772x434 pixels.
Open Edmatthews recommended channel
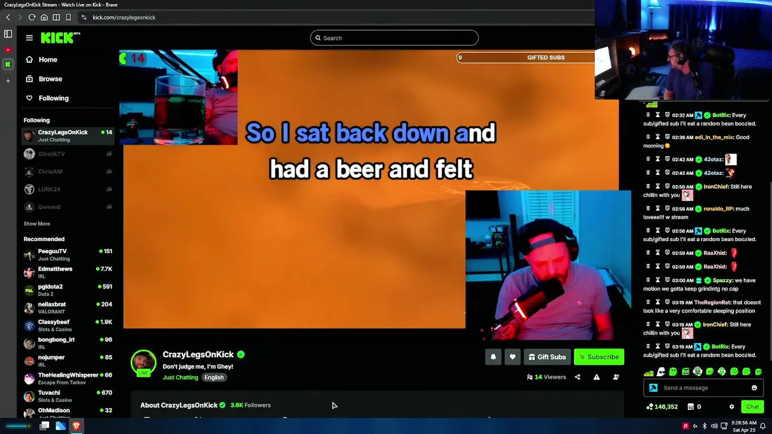click(x=68, y=272)
